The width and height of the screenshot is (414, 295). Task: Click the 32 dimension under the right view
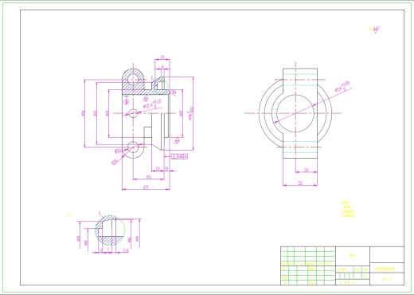(x=307, y=170)
